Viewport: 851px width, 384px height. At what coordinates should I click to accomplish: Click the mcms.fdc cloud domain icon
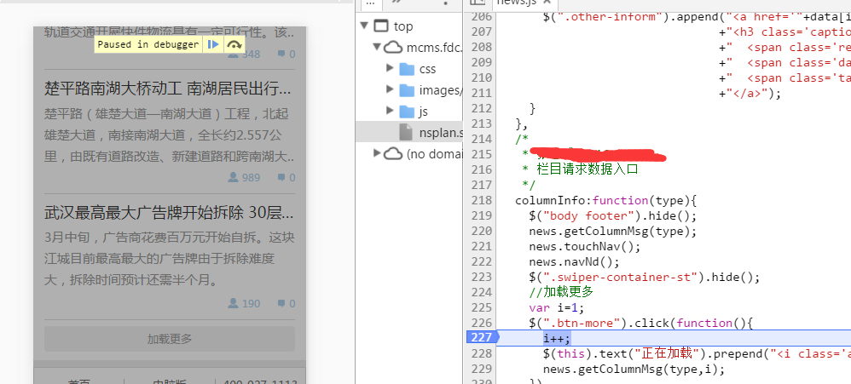pos(393,47)
